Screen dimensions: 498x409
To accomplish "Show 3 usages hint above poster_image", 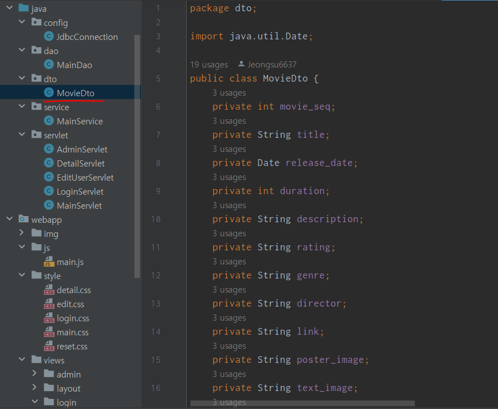I will tap(229, 346).
